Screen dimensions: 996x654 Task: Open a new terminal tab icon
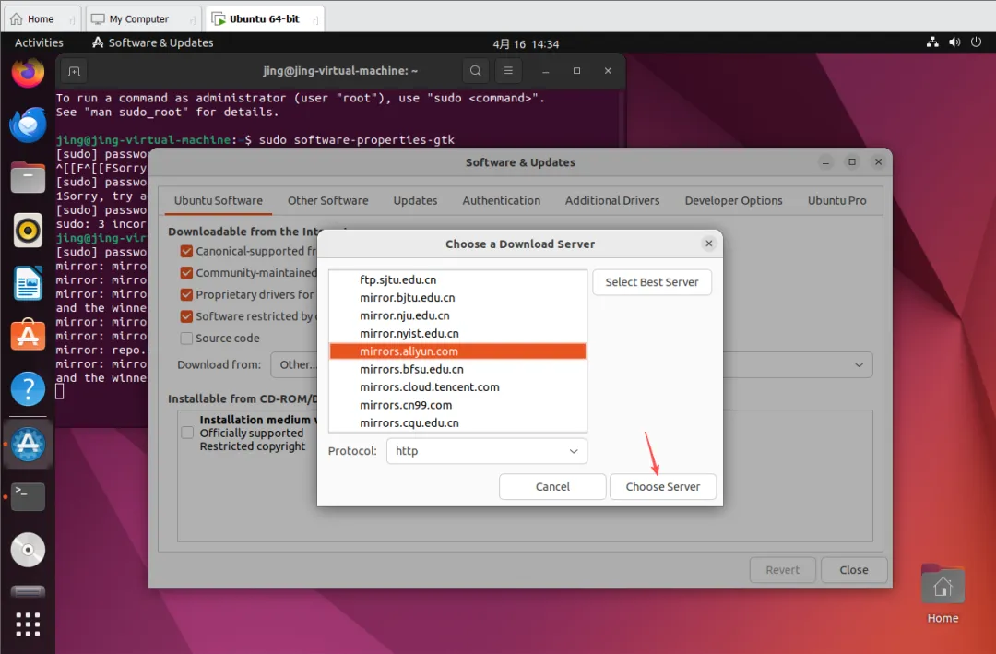tap(75, 70)
